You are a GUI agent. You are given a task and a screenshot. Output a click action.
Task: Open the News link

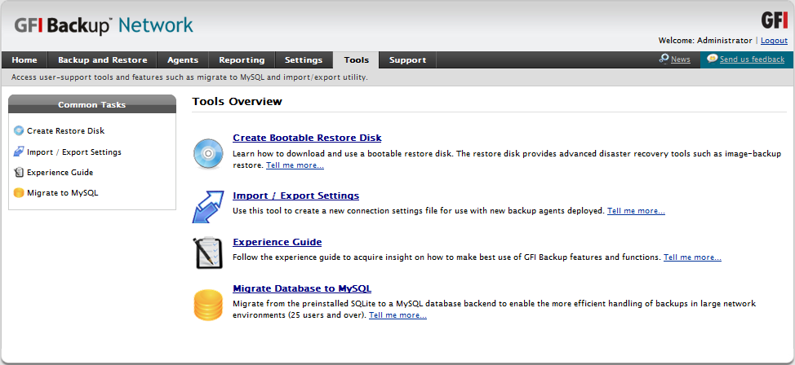tap(681, 59)
